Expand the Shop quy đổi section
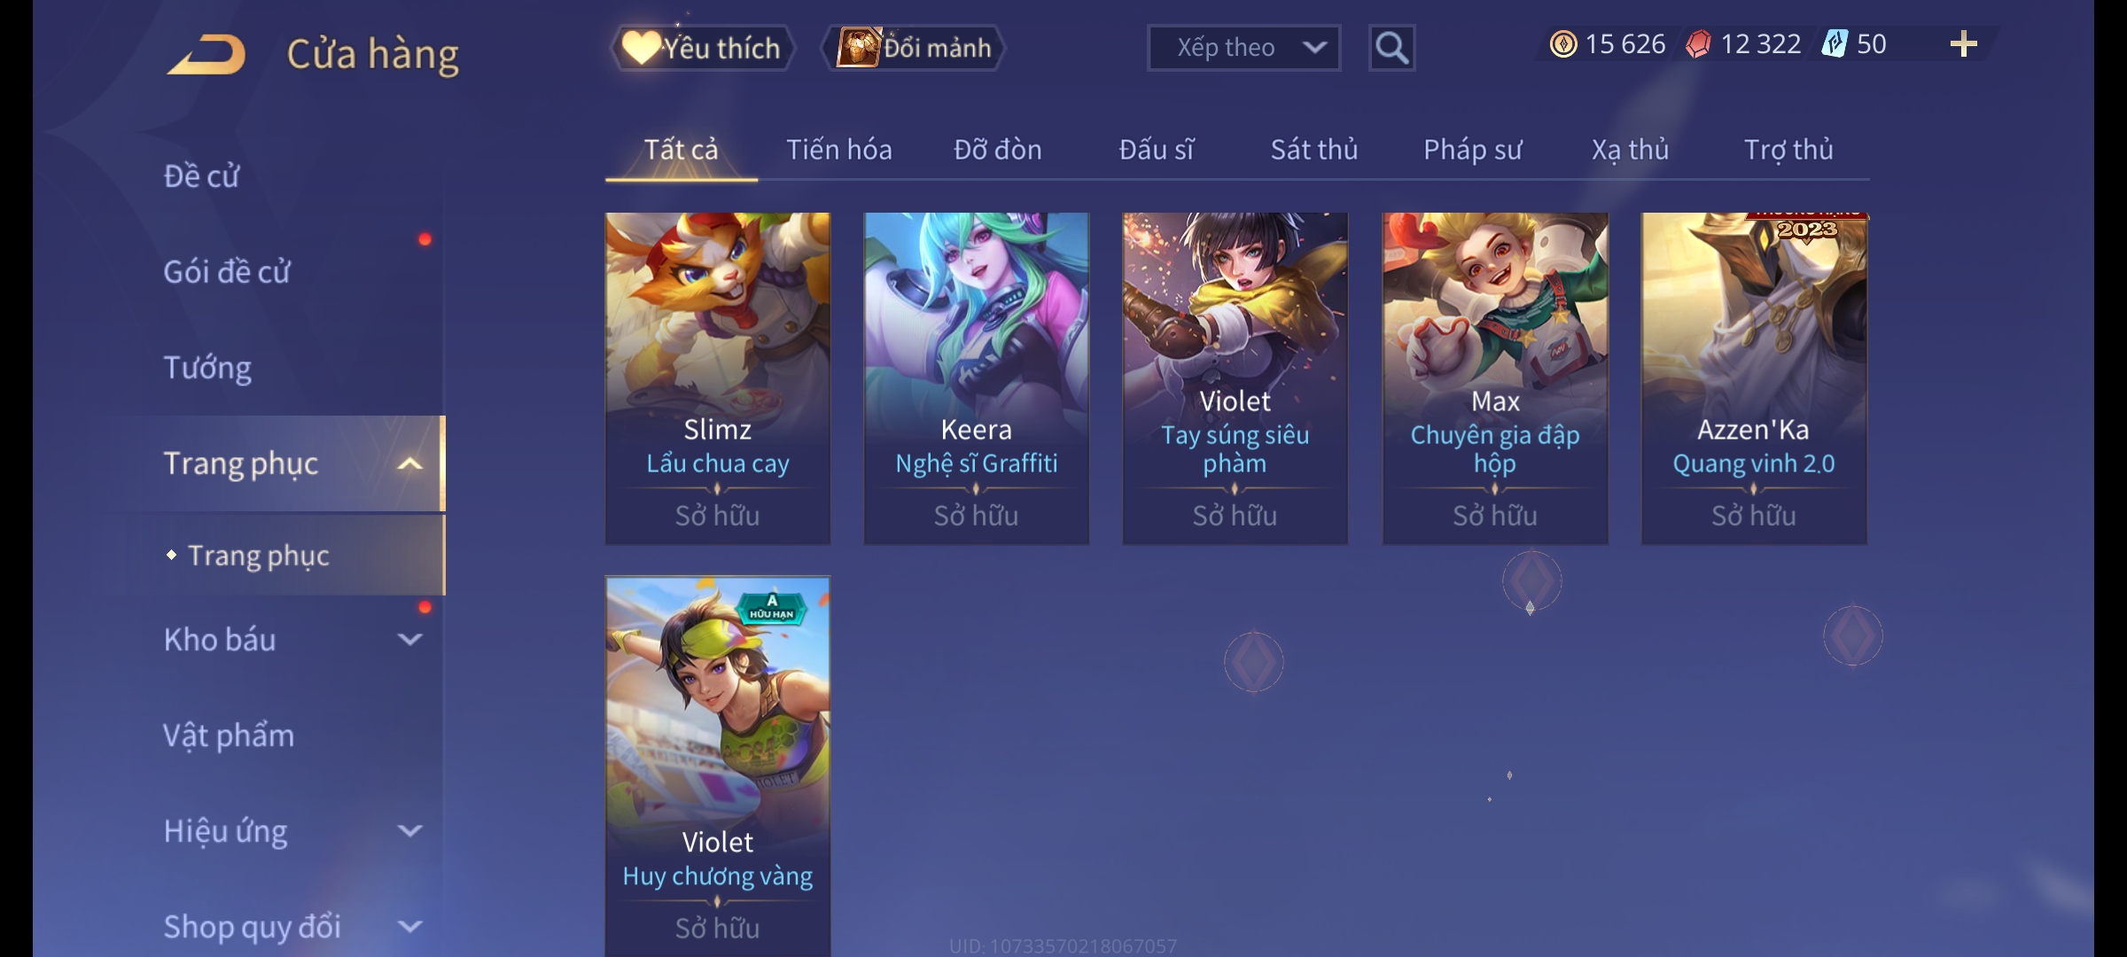The height and width of the screenshot is (957, 2127). (x=409, y=926)
